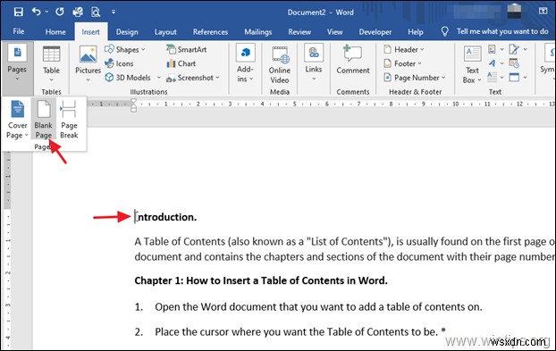The image size is (556, 351).
Task: Click the first line indent marker on the ruler
Action: (x=134, y=101)
